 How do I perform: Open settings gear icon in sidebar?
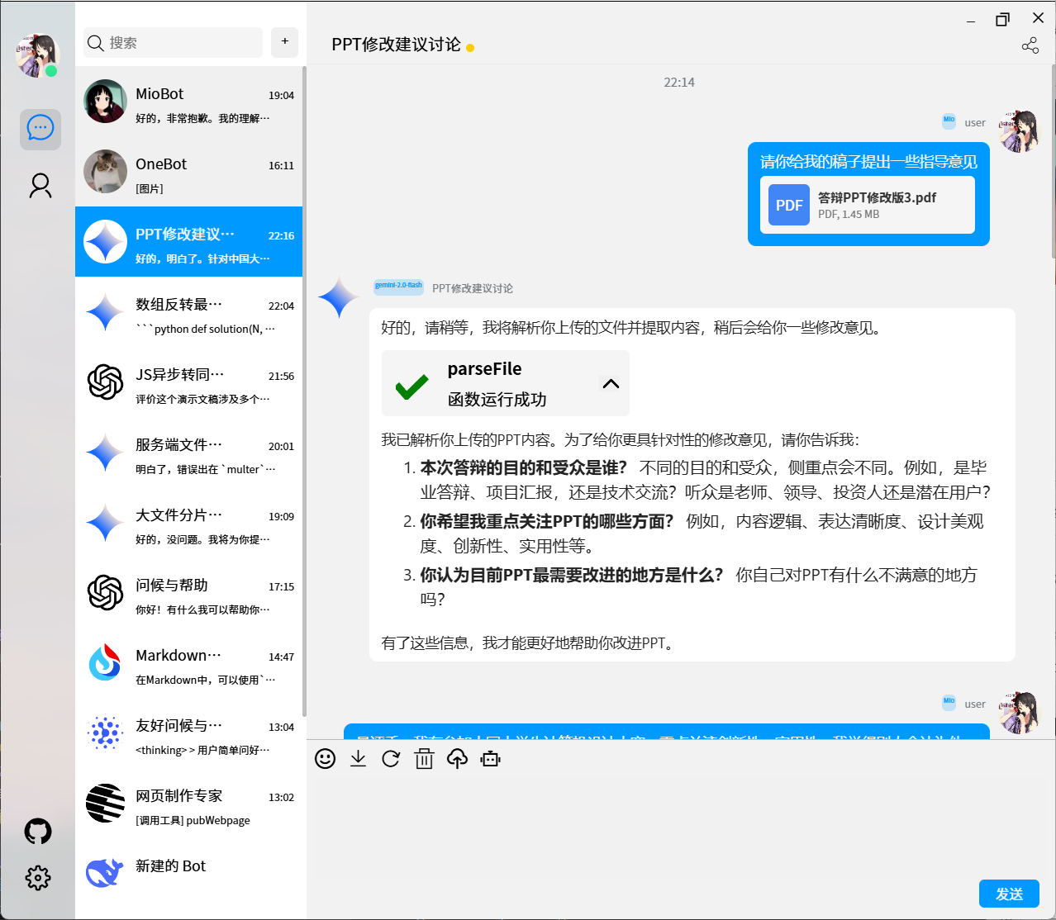[x=38, y=877]
